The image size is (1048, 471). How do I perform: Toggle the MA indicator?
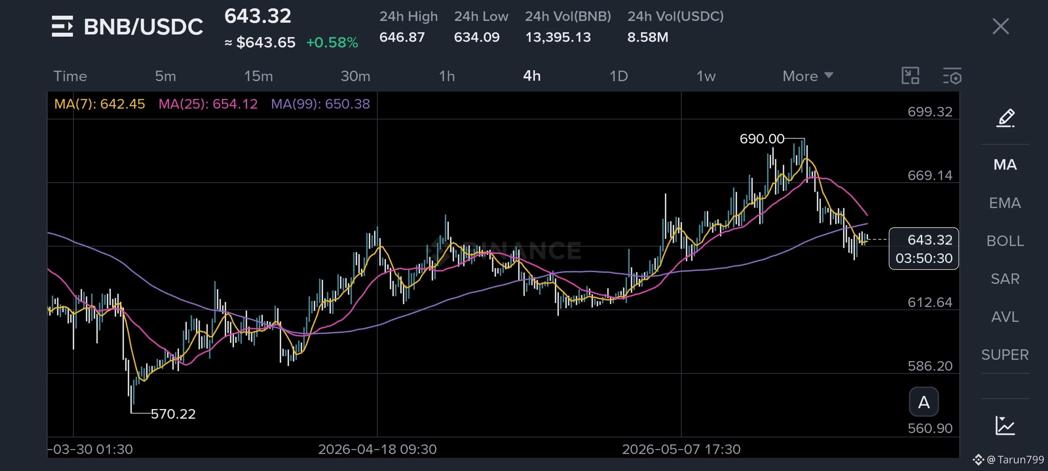coord(1005,165)
